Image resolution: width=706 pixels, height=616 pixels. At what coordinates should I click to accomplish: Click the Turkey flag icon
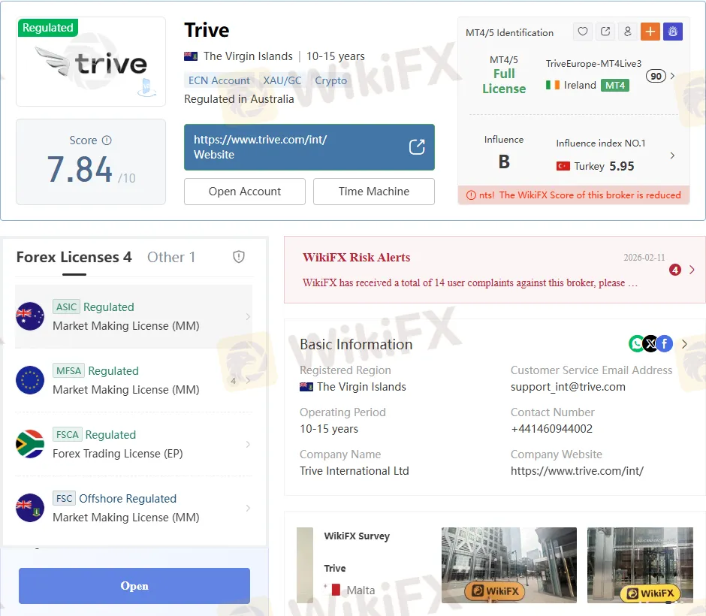point(563,166)
